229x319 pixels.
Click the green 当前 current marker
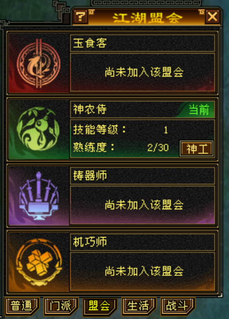pos(199,109)
